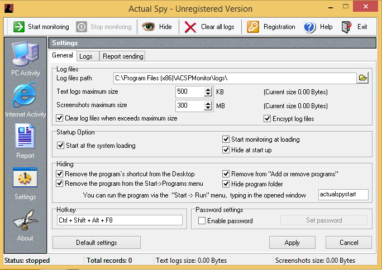The height and width of the screenshot is (270, 382).
Task: Click the Default settings button
Action: click(x=97, y=243)
